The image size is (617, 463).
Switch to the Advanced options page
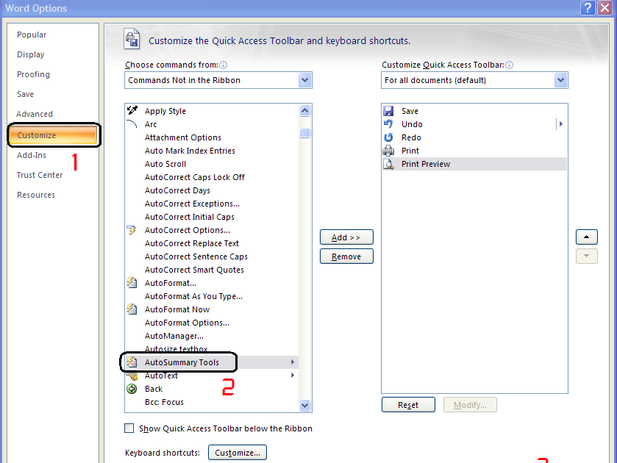35,113
